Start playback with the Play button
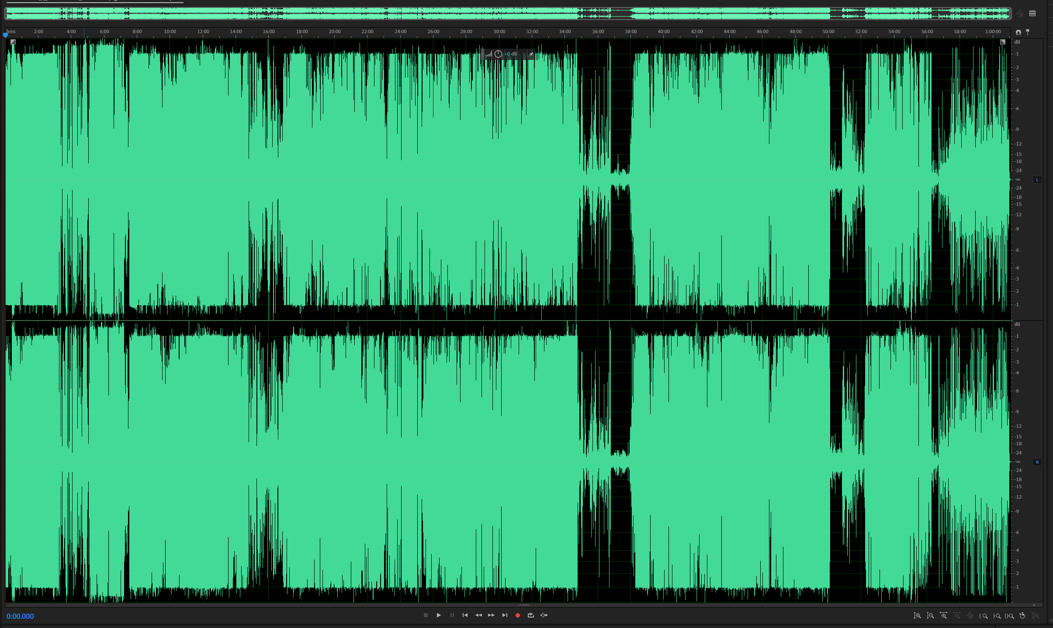 click(439, 615)
